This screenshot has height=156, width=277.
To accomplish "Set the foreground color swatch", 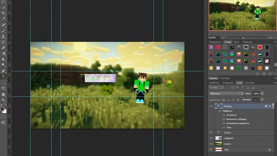I will click(x=2, y=109).
